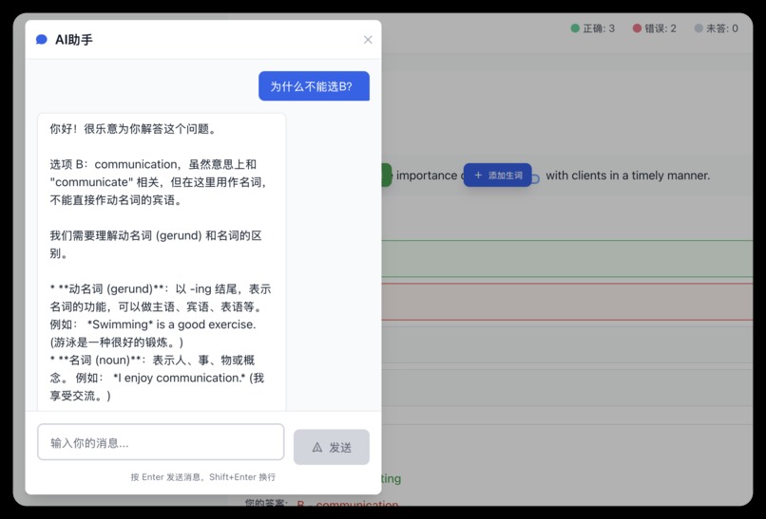The width and height of the screenshot is (766, 519).
Task: Focus the 输入你的消息 message input field
Action: coord(161,442)
